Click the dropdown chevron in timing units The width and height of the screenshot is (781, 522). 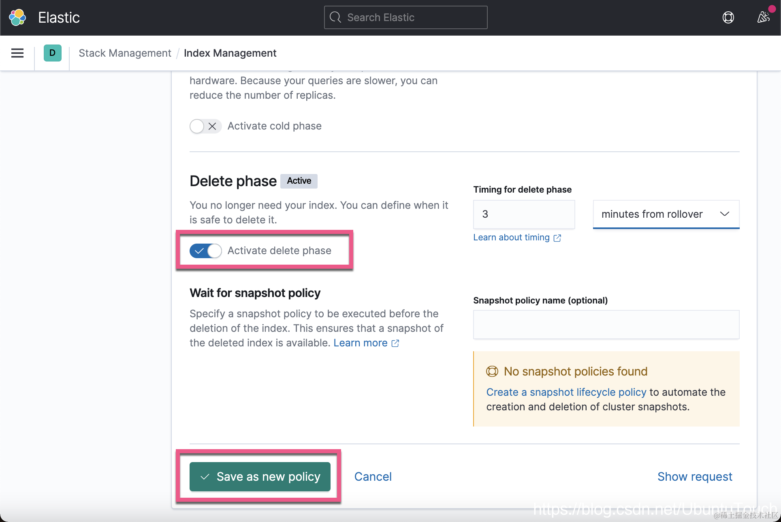[725, 214]
